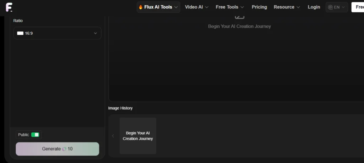Screen dimensions: 364x163
Task: Click the 16:9 rectangle ratio icon
Action: pyautogui.click(x=20, y=33)
